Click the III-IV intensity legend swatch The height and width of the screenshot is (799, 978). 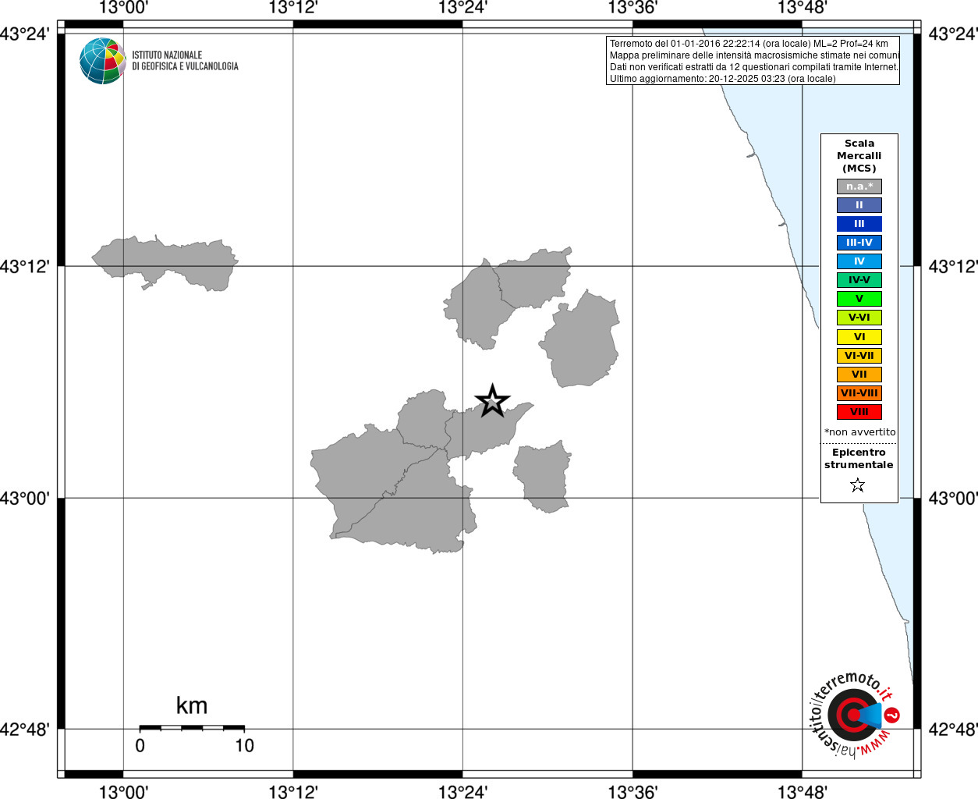click(859, 243)
